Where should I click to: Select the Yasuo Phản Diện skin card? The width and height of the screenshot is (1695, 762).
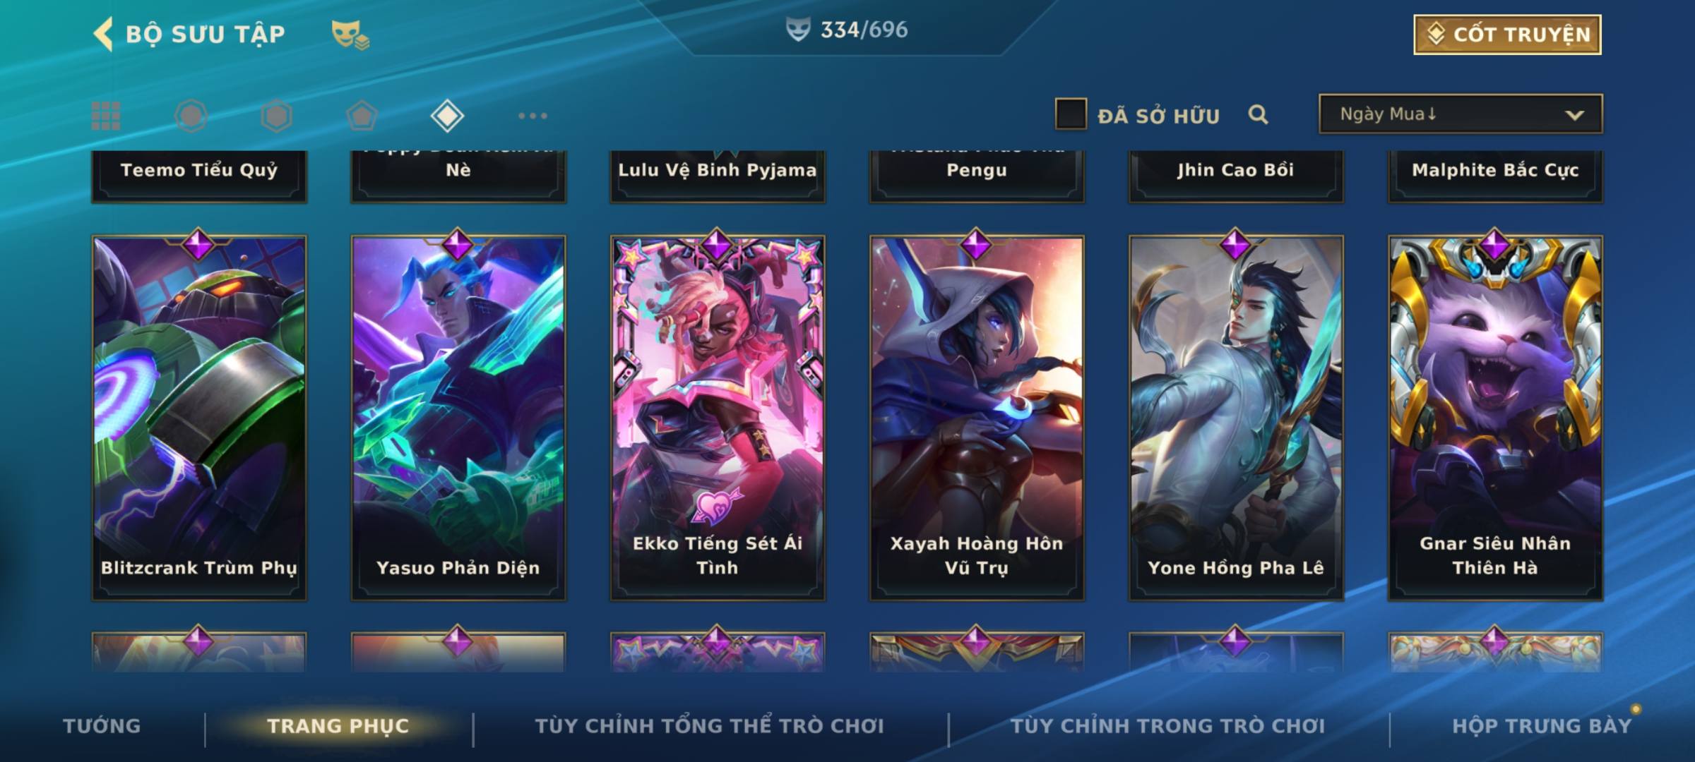[458, 418]
